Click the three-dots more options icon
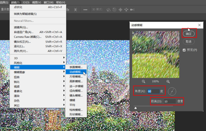 [x=85, y=10]
